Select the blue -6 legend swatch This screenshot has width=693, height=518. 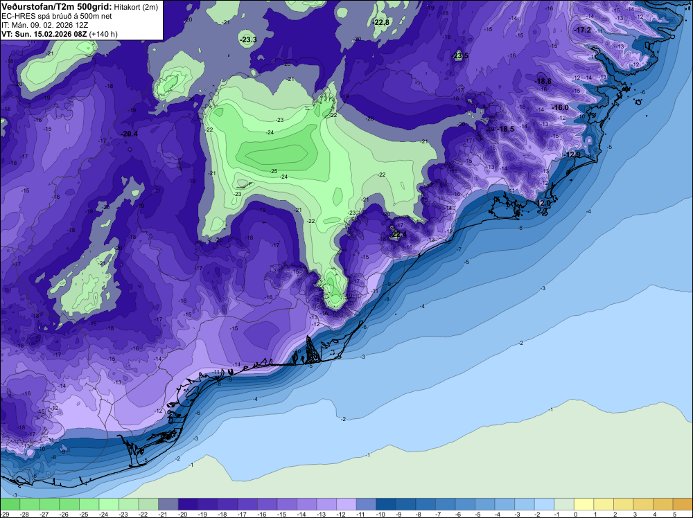pos(465,504)
